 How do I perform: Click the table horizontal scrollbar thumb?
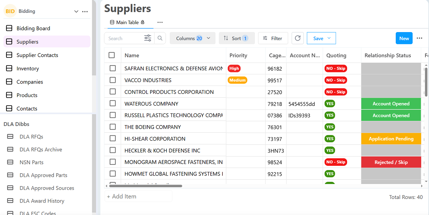click(x=146, y=186)
